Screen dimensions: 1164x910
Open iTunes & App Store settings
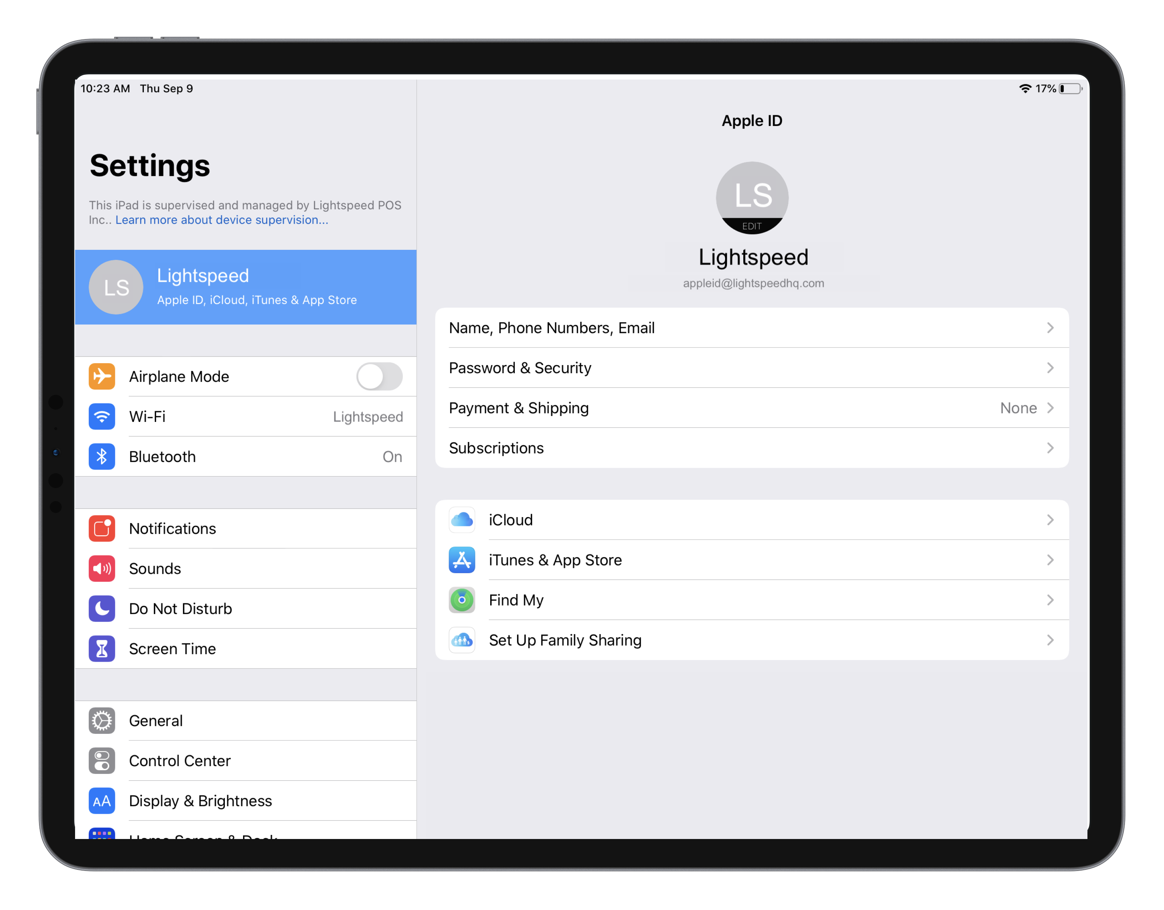(752, 559)
